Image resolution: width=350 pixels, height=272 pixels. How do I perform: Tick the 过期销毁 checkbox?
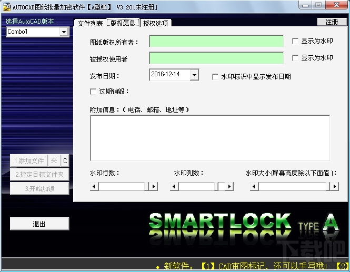pyautogui.click(x=93, y=92)
